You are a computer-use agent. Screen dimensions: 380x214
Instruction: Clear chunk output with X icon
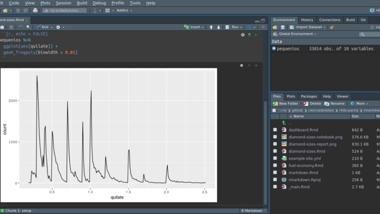[x=256, y=65]
